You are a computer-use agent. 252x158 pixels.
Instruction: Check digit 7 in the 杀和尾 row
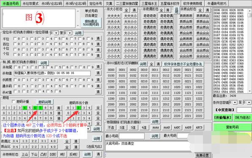click(x=72, y=67)
